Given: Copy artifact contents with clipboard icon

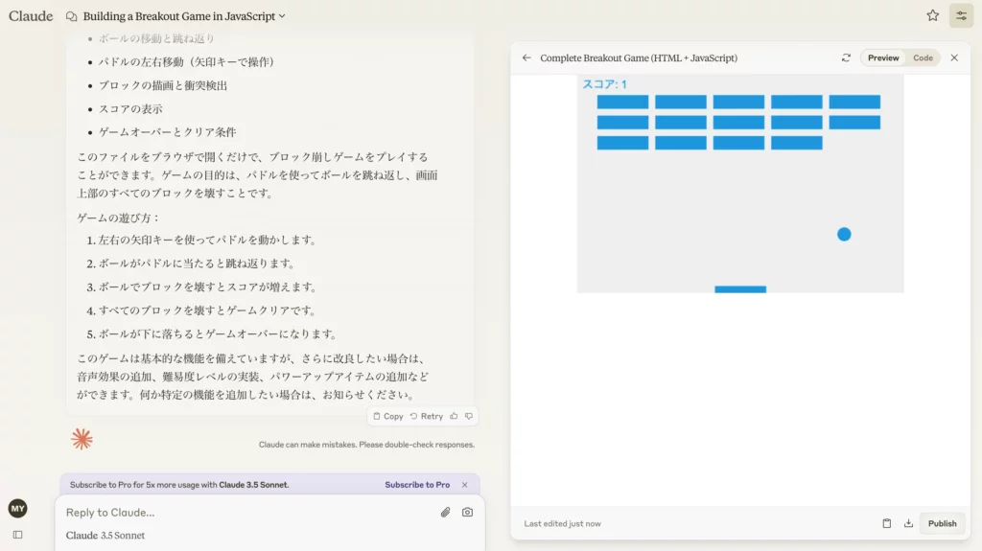Looking at the screenshot, I should [x=886, y=523].
